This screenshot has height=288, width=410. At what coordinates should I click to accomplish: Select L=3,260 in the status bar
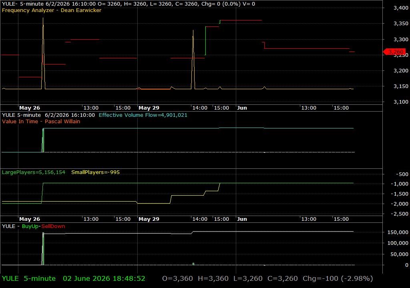[x=248, y=278]
